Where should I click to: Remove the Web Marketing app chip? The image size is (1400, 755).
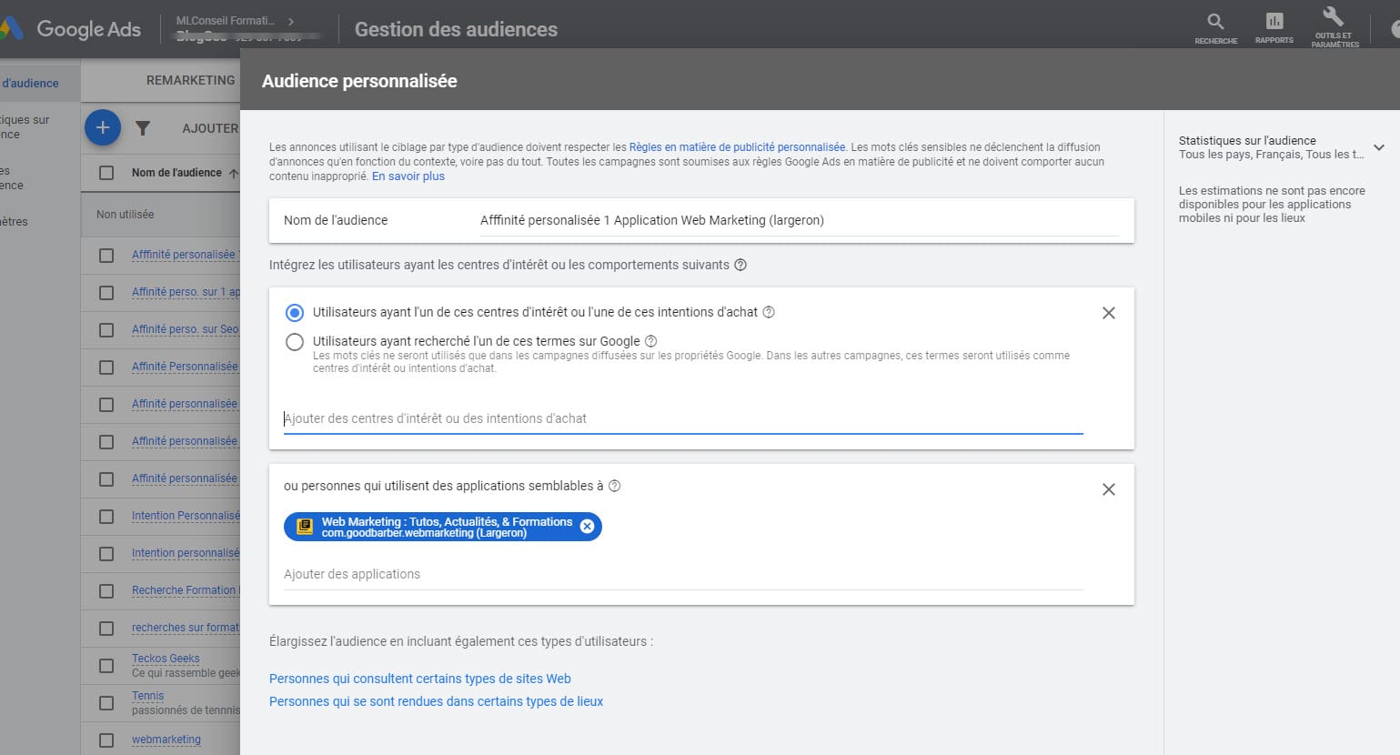pos(587,527)
